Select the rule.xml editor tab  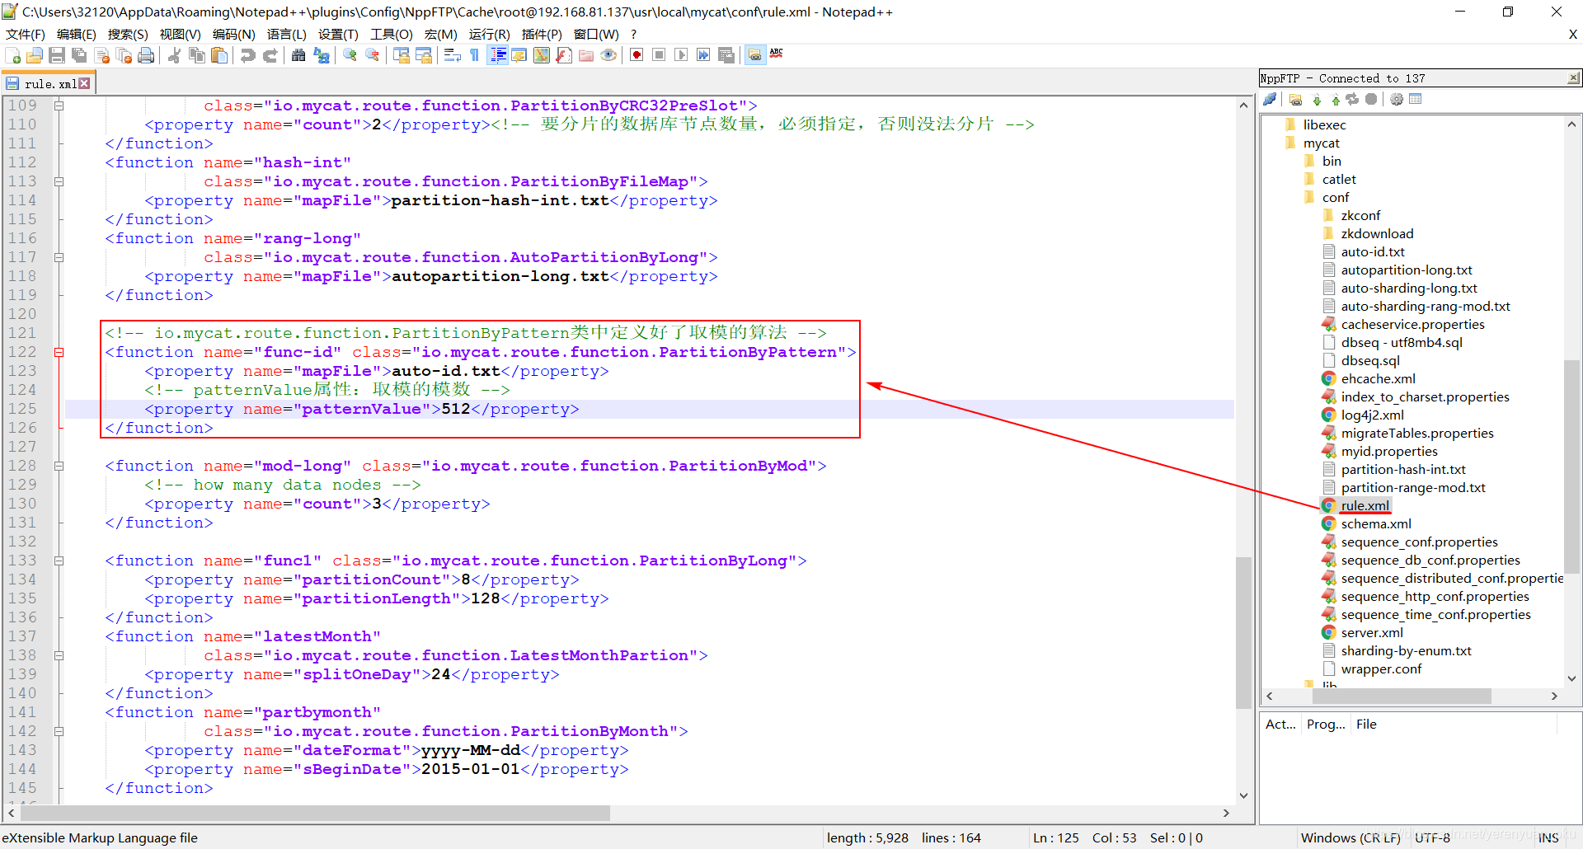coord(49,83)
